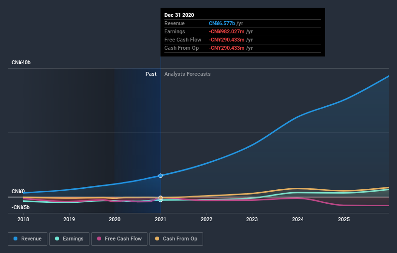Click the CN¥40b y-axis label
The width and height of the screenshot is (397, 253).
pos(21,62)
